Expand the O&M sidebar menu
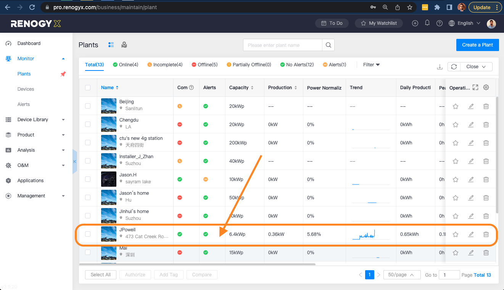 63,165
